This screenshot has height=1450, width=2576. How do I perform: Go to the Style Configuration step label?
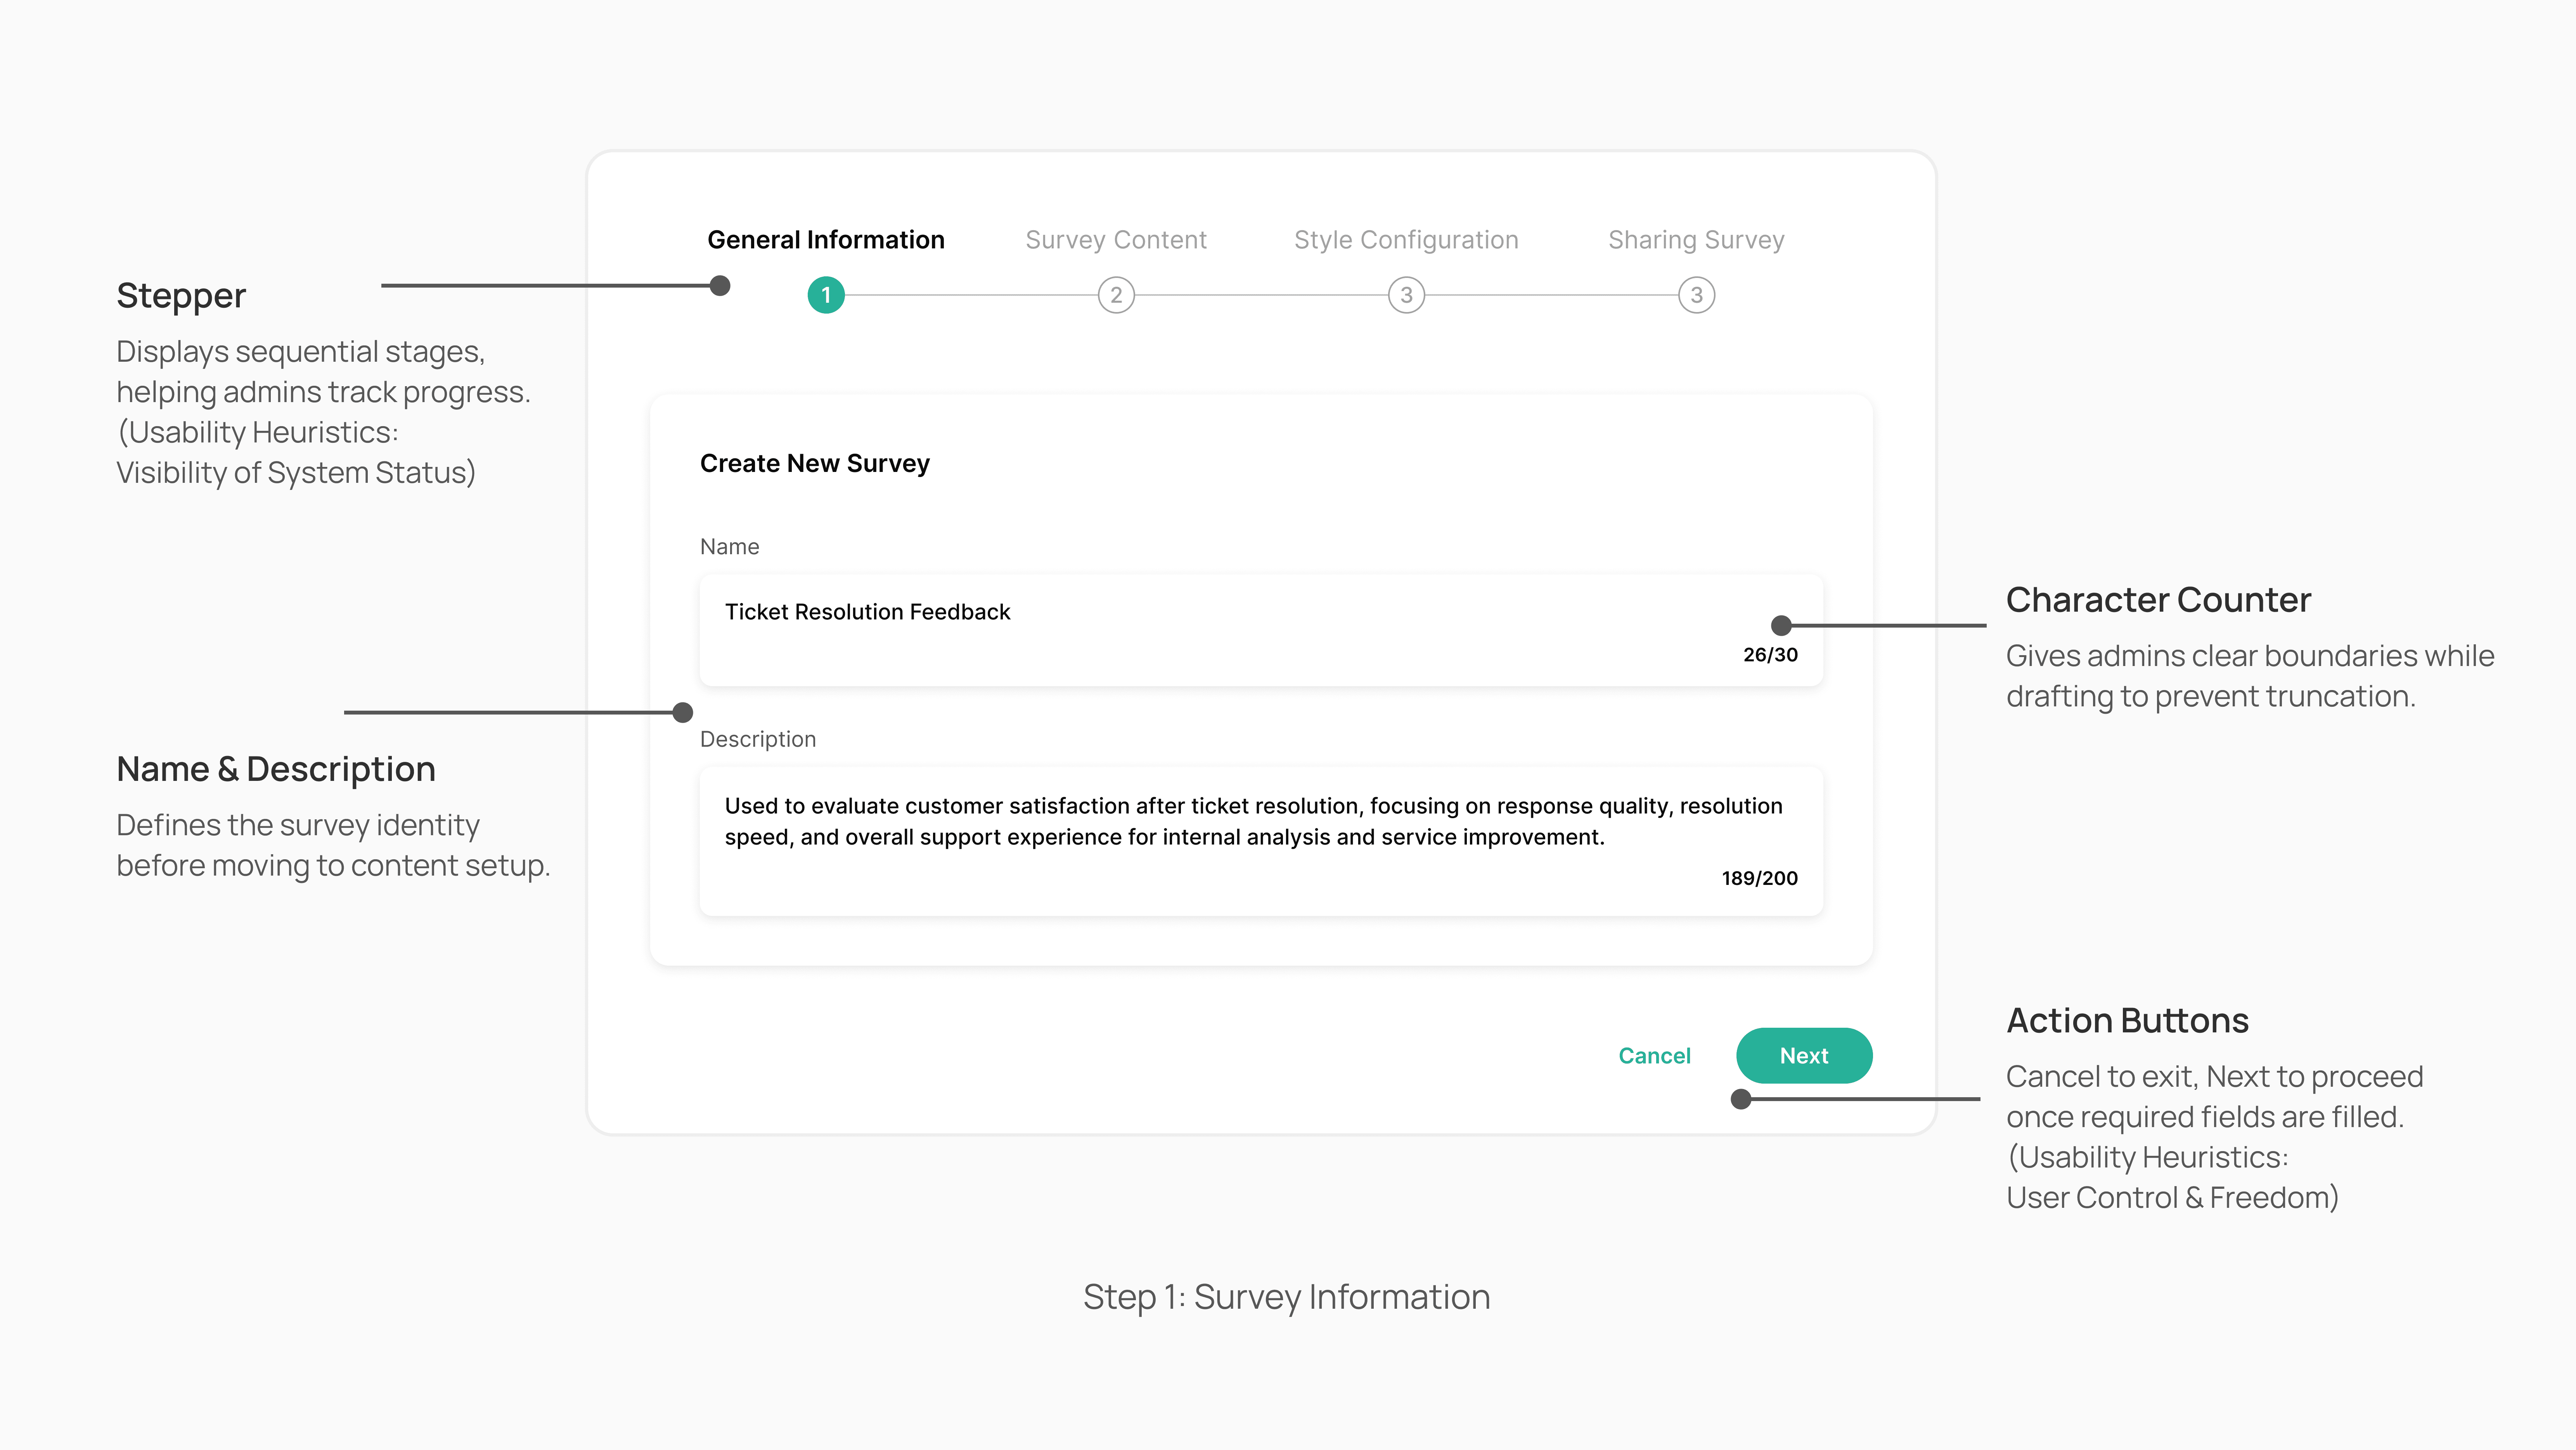point(1406,240)
